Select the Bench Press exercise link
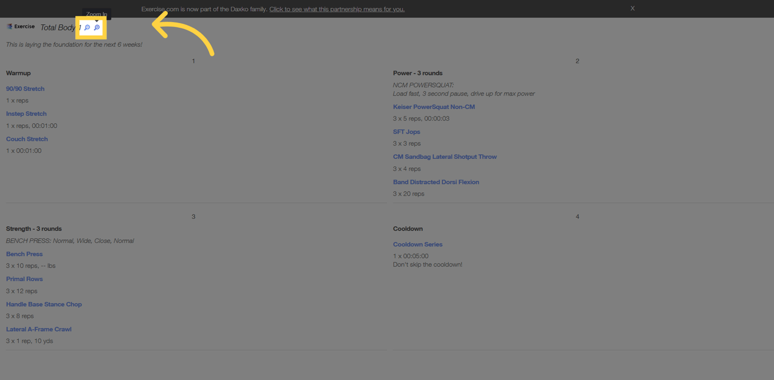 pos(24,253)
